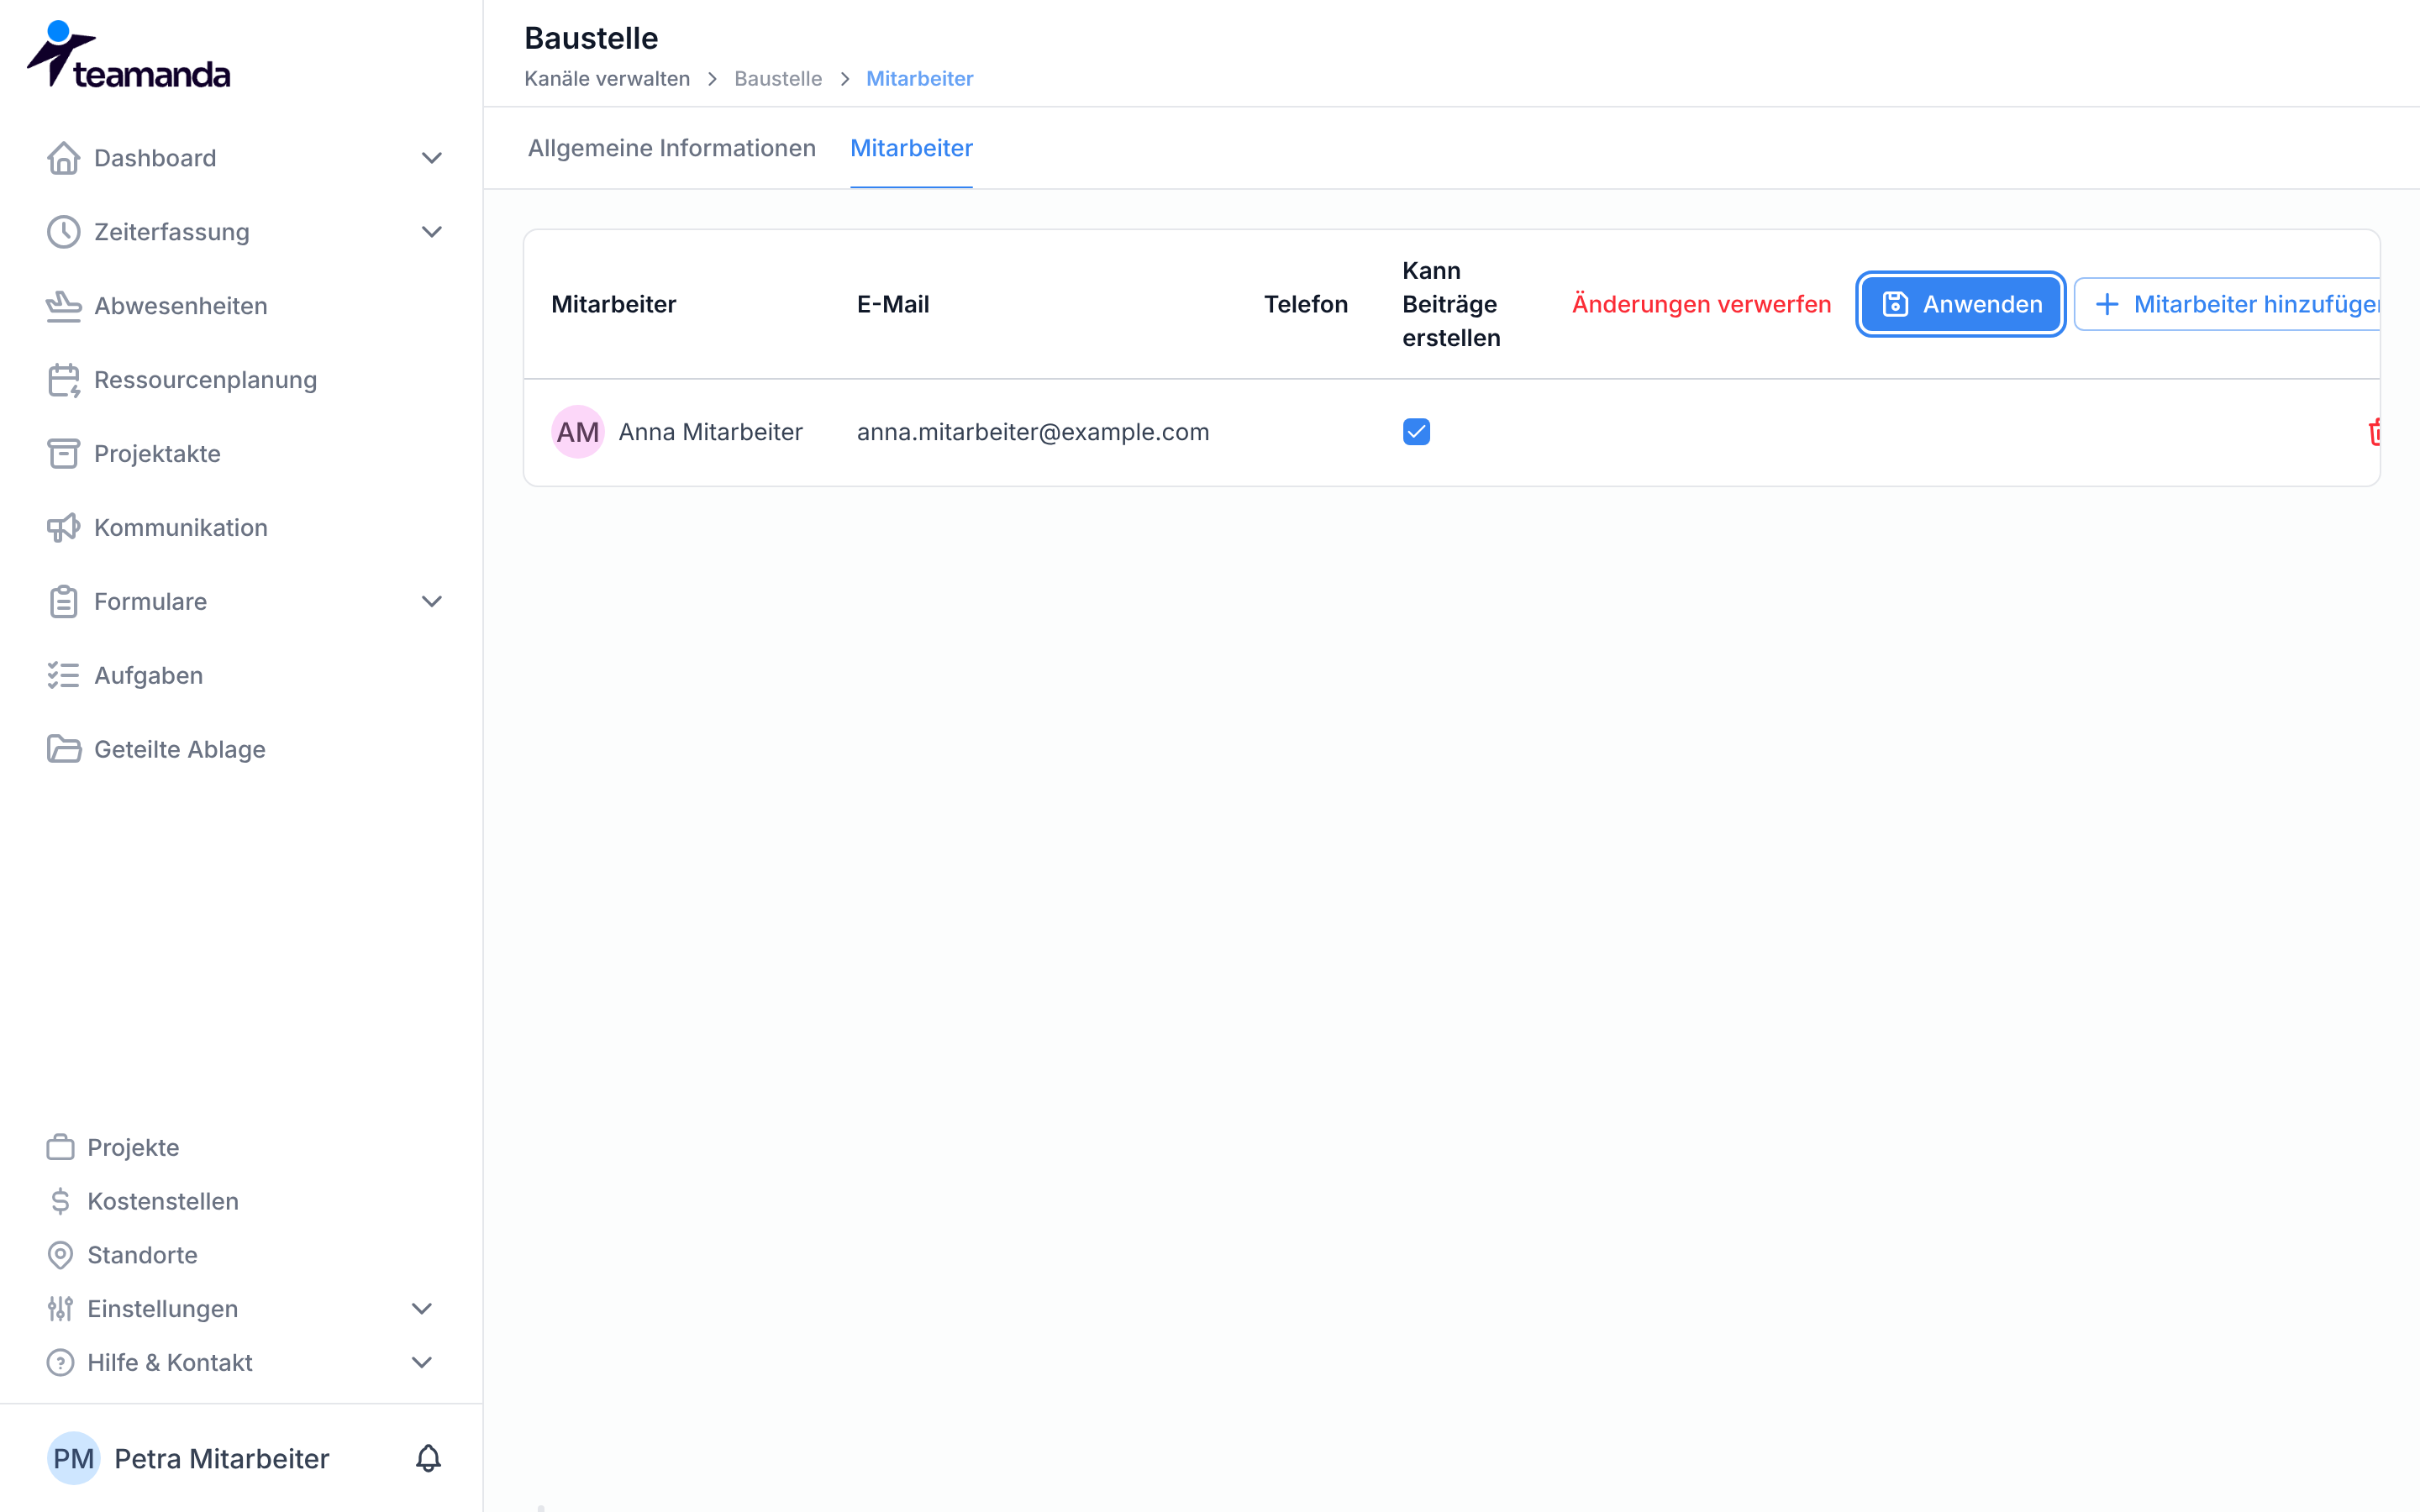Click the AM avatar of Anna

pos(578,432)
